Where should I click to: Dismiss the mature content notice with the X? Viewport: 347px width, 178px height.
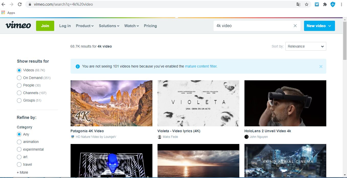pos(321,66)
